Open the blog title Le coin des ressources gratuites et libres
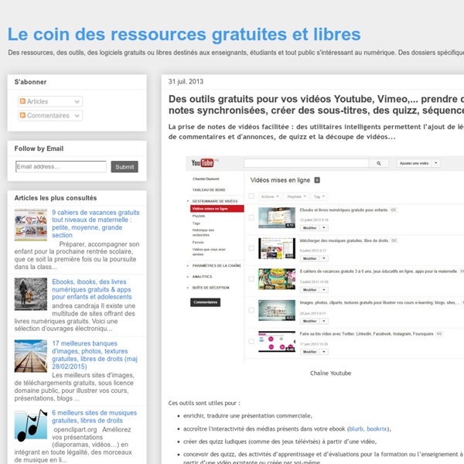The height and width of the screenshot is (464, 464). click(x=184, y=34)
